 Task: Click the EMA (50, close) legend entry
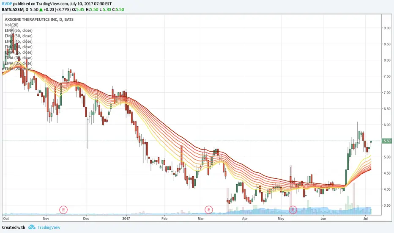[x=19, y=36]
